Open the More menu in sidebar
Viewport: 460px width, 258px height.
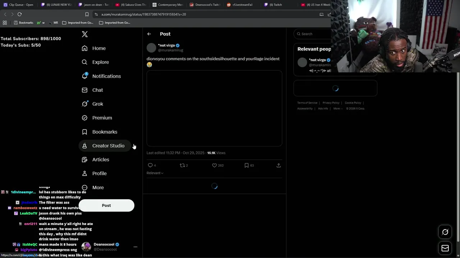(x=92, y=187)
